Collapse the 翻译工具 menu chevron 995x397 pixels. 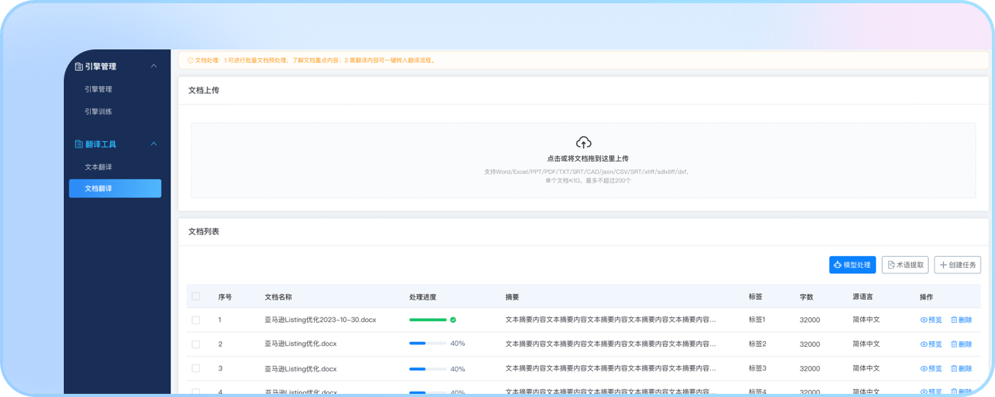[154, 144]
